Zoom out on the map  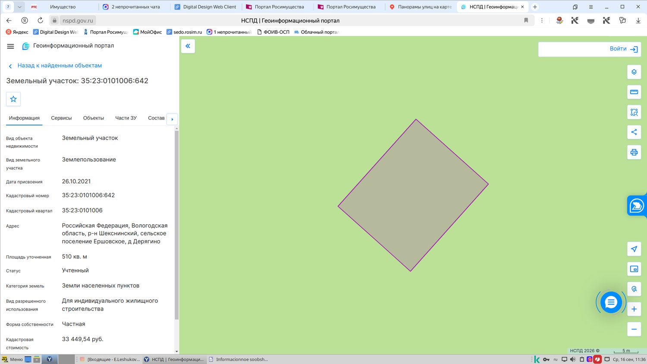pos(634,329)
